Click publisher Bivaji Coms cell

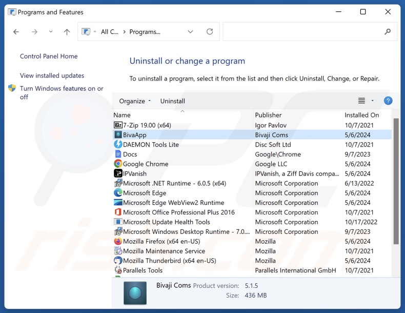click(272, 134)
